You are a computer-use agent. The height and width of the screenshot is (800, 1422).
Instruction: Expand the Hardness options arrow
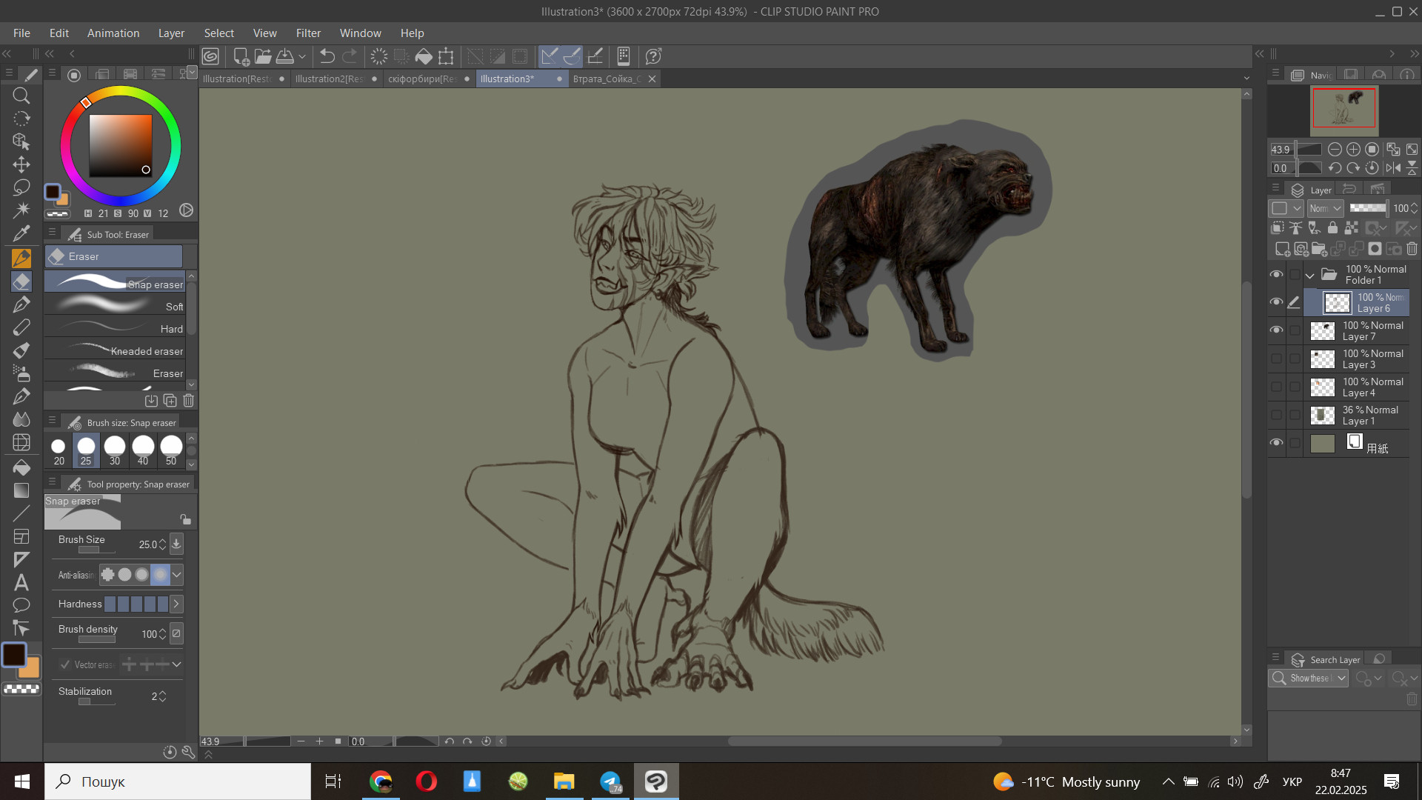tap(176, 604)
